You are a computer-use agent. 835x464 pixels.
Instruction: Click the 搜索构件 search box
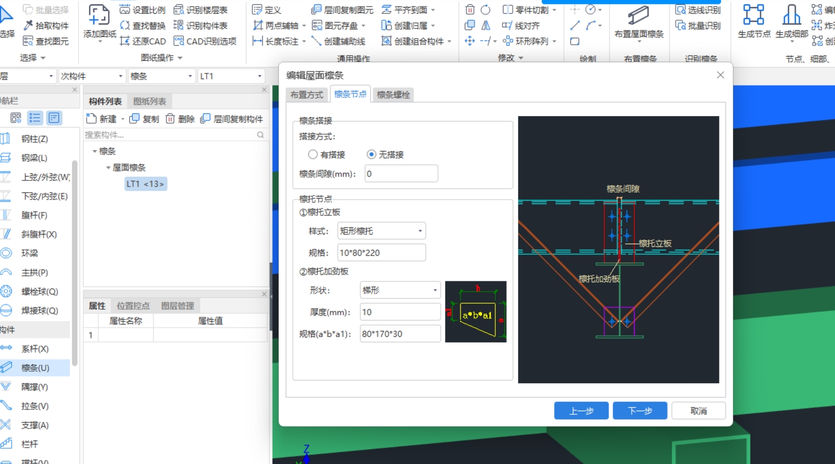click(x=175, y=135)
